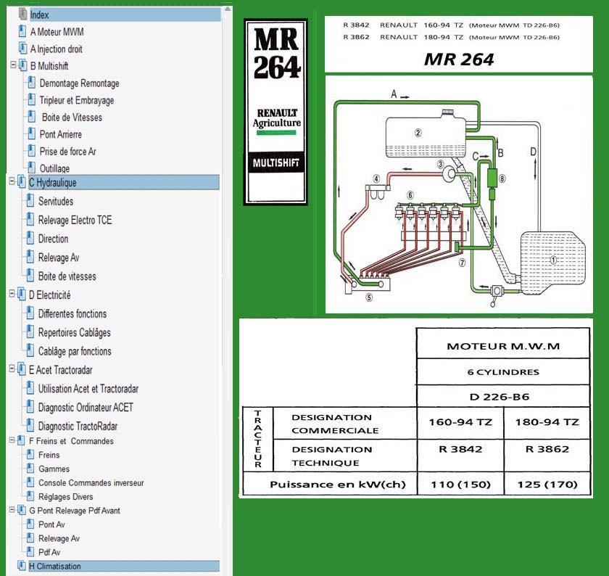Click the bookmark icon beside Cablâge par fonctions
Image resolution: width=609 pixels, height=576 pixels.
[30, 350]
